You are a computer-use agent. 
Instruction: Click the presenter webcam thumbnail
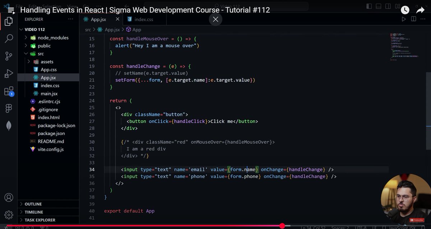tap(406, 198)
